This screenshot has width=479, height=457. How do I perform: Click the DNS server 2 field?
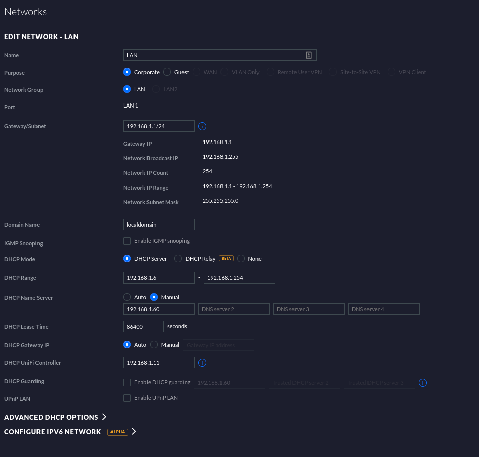[234, 309]
